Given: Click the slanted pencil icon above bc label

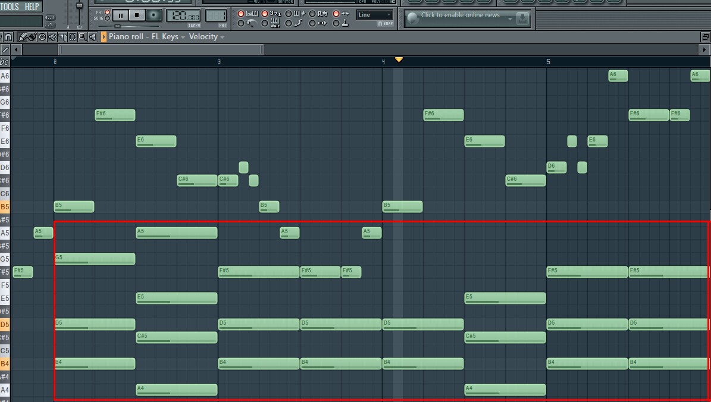Looking at the screenshot, I should (5, 49).
